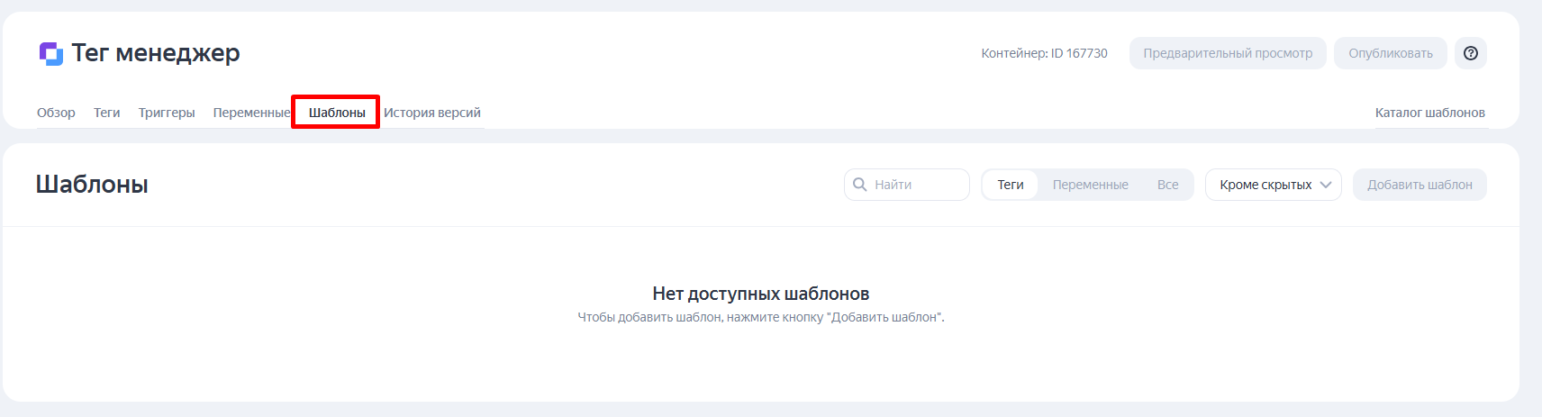
Task: Click the Добавить шаблон button
Action: tap(1420, 185)
